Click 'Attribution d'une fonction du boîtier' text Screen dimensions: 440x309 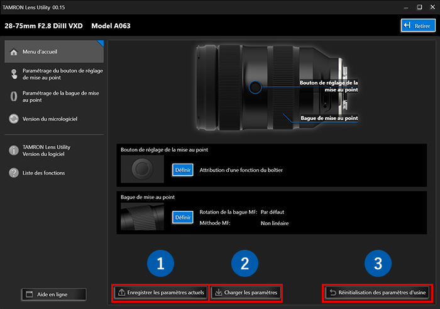point(241,170)
